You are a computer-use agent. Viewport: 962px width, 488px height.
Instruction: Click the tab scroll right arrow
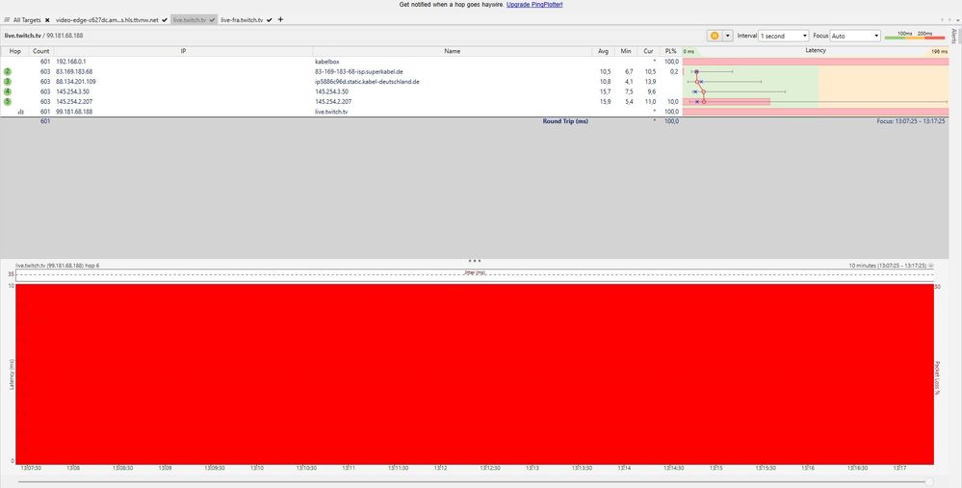click(x=949, y=20)
